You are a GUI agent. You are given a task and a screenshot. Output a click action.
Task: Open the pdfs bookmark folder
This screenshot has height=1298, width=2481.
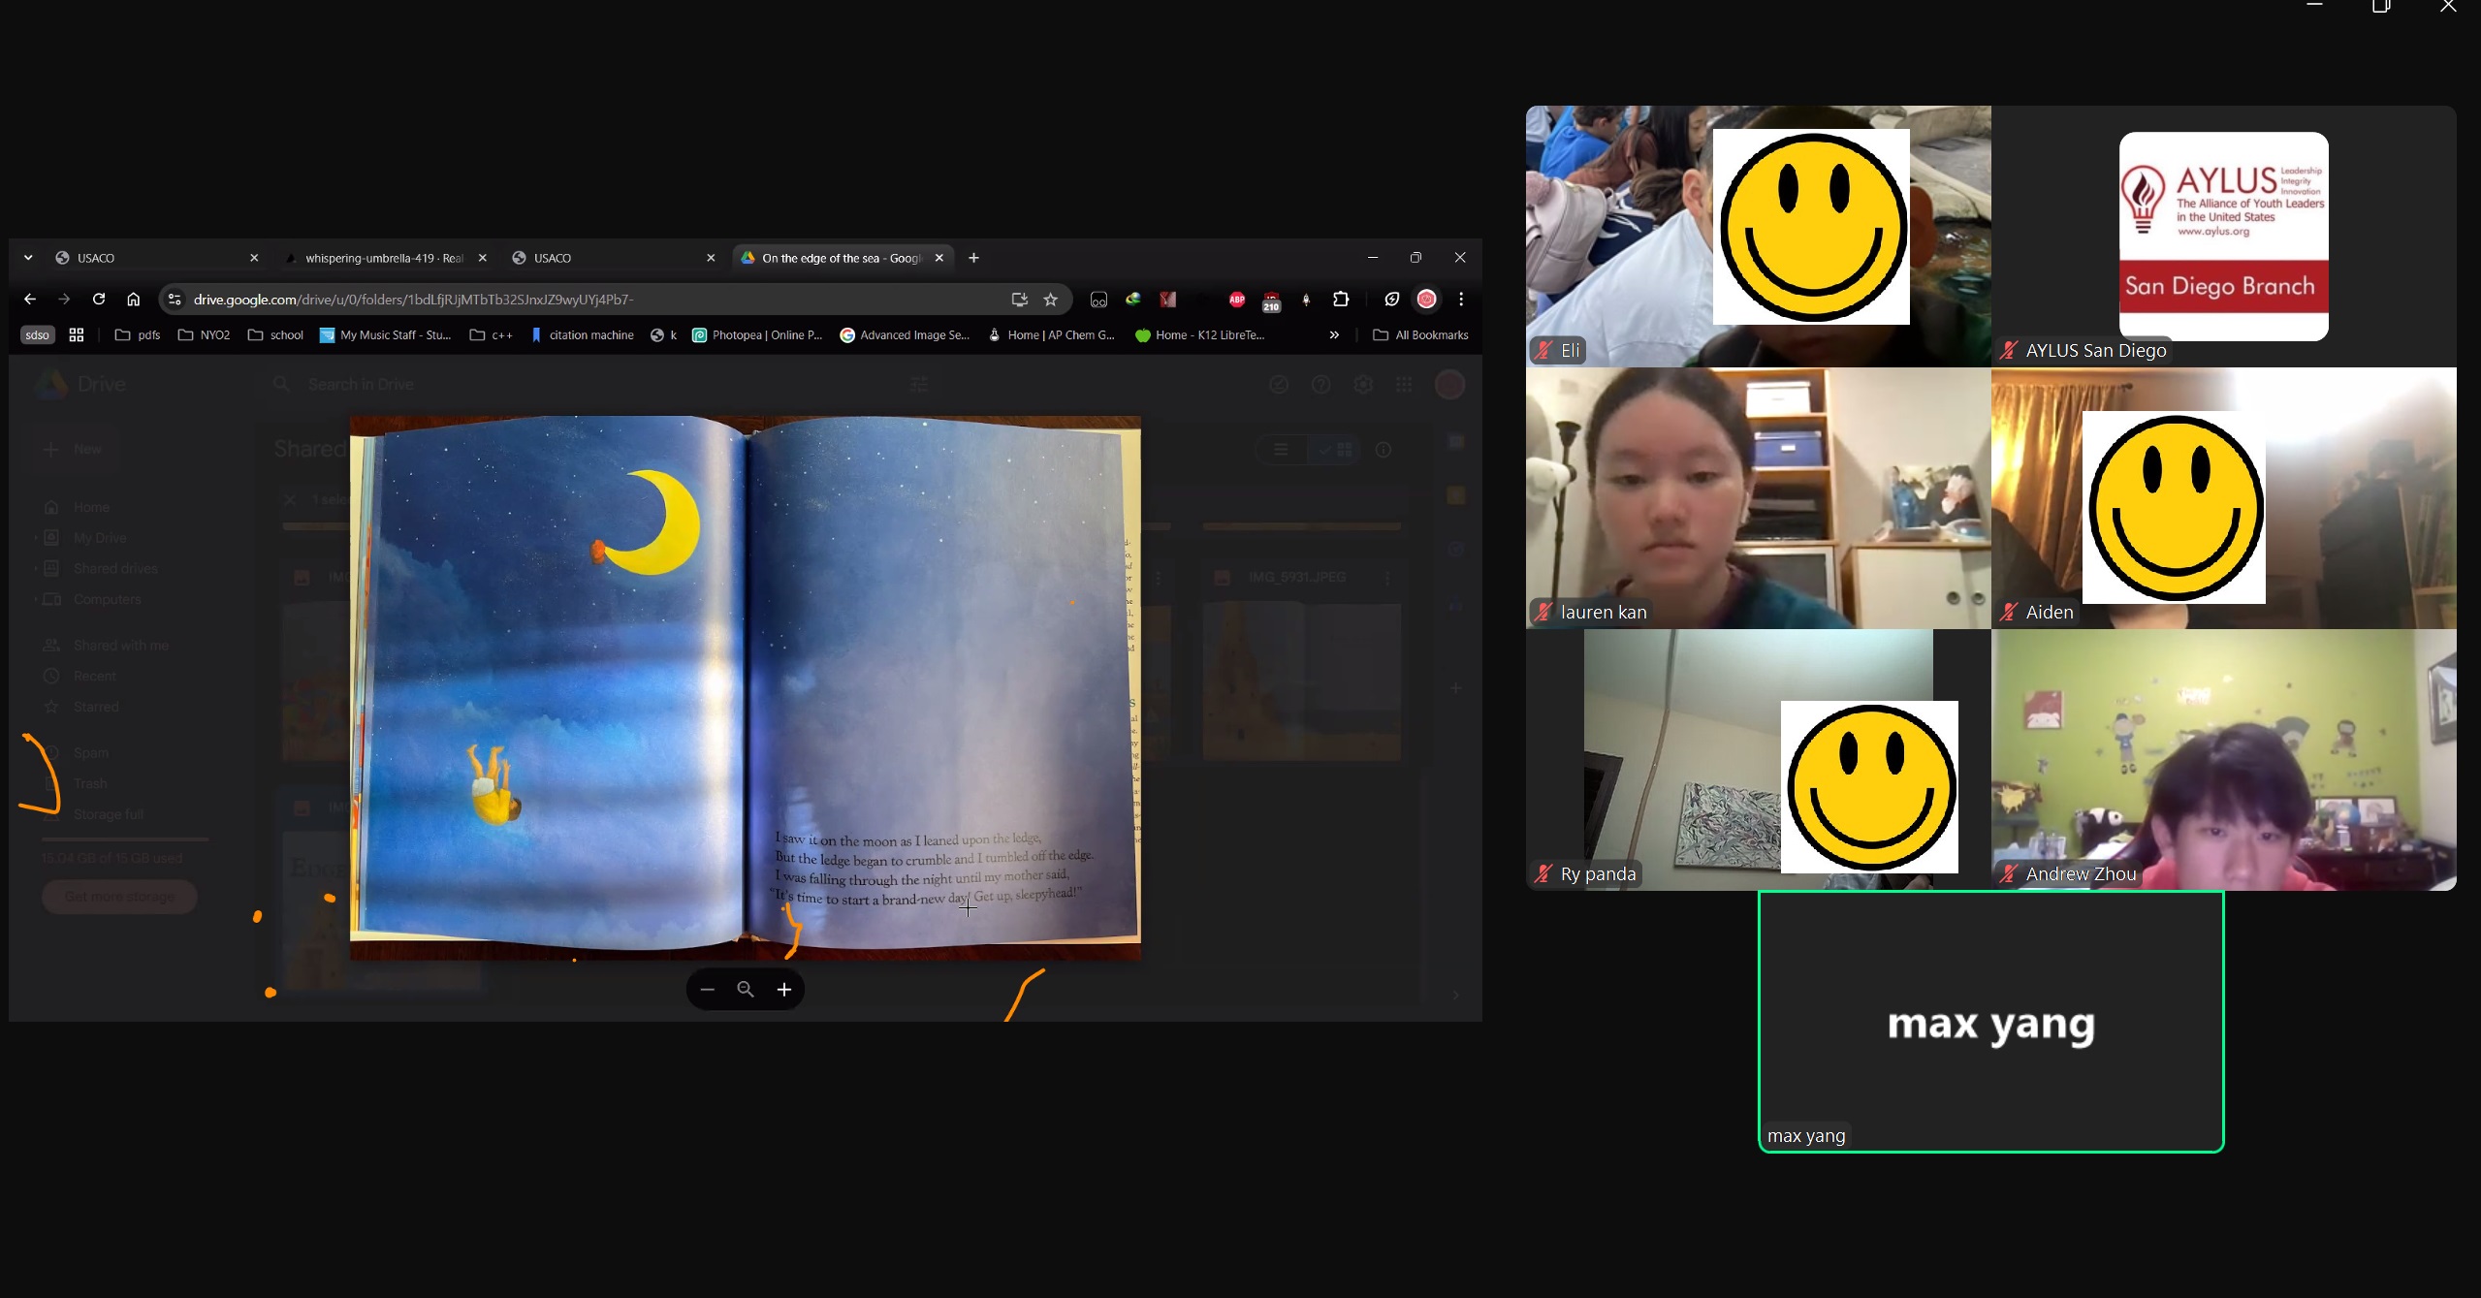coord(138,335)
